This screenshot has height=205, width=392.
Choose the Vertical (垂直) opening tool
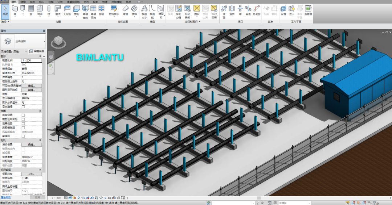pyautogui.click(x=248, y=11)
